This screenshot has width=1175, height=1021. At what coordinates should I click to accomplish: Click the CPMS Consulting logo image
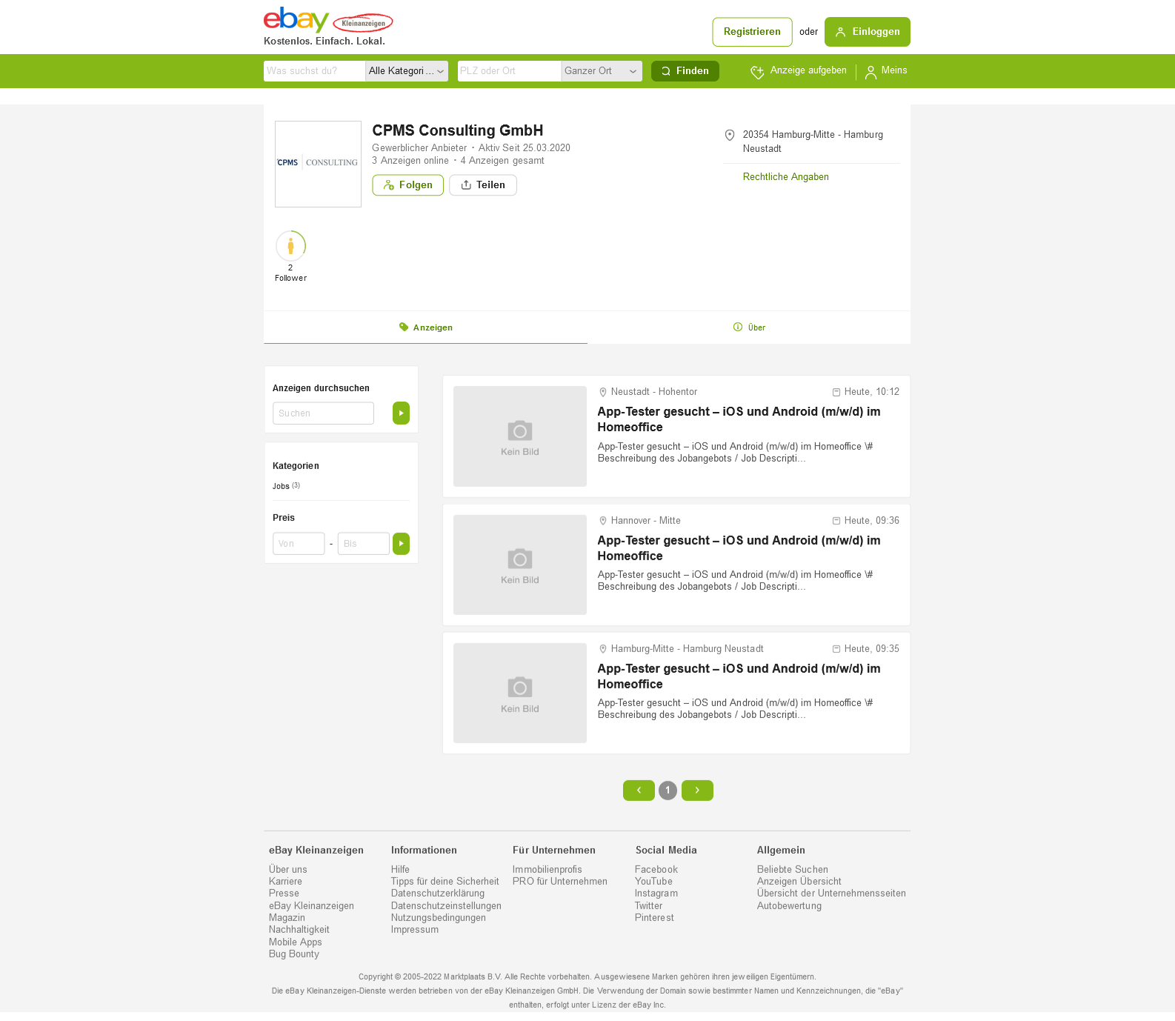[318, 164]
